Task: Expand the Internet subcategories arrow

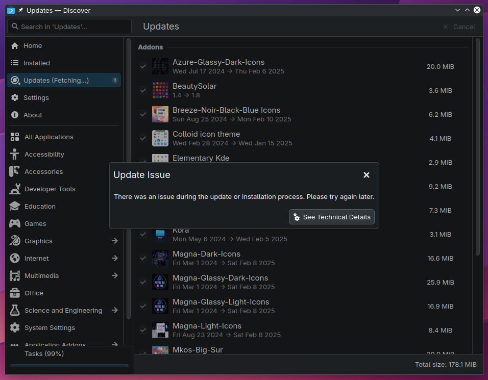Action: click(x=115, y=259)
